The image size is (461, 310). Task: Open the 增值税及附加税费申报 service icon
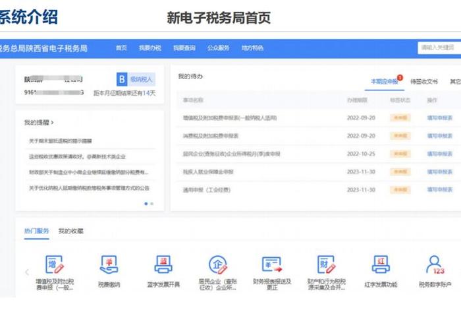pyautogui.click(x=55, y=264)
